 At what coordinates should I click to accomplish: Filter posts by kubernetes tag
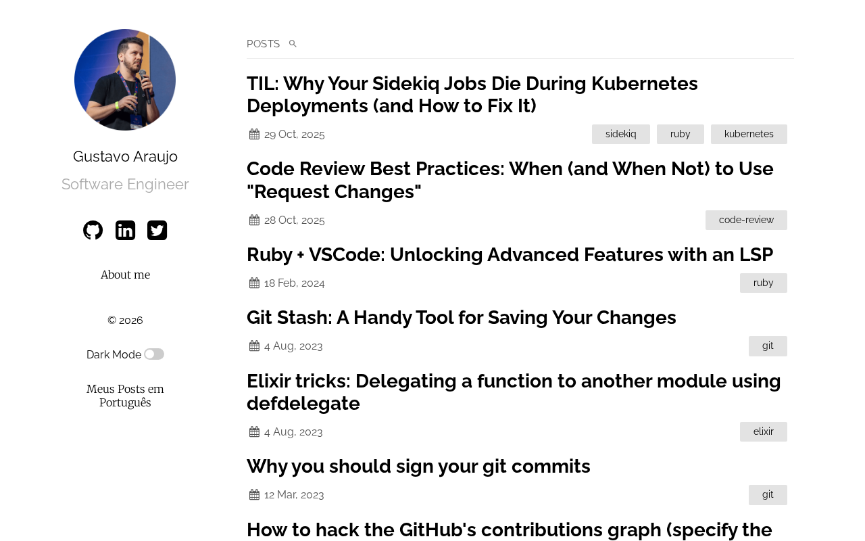749,134
